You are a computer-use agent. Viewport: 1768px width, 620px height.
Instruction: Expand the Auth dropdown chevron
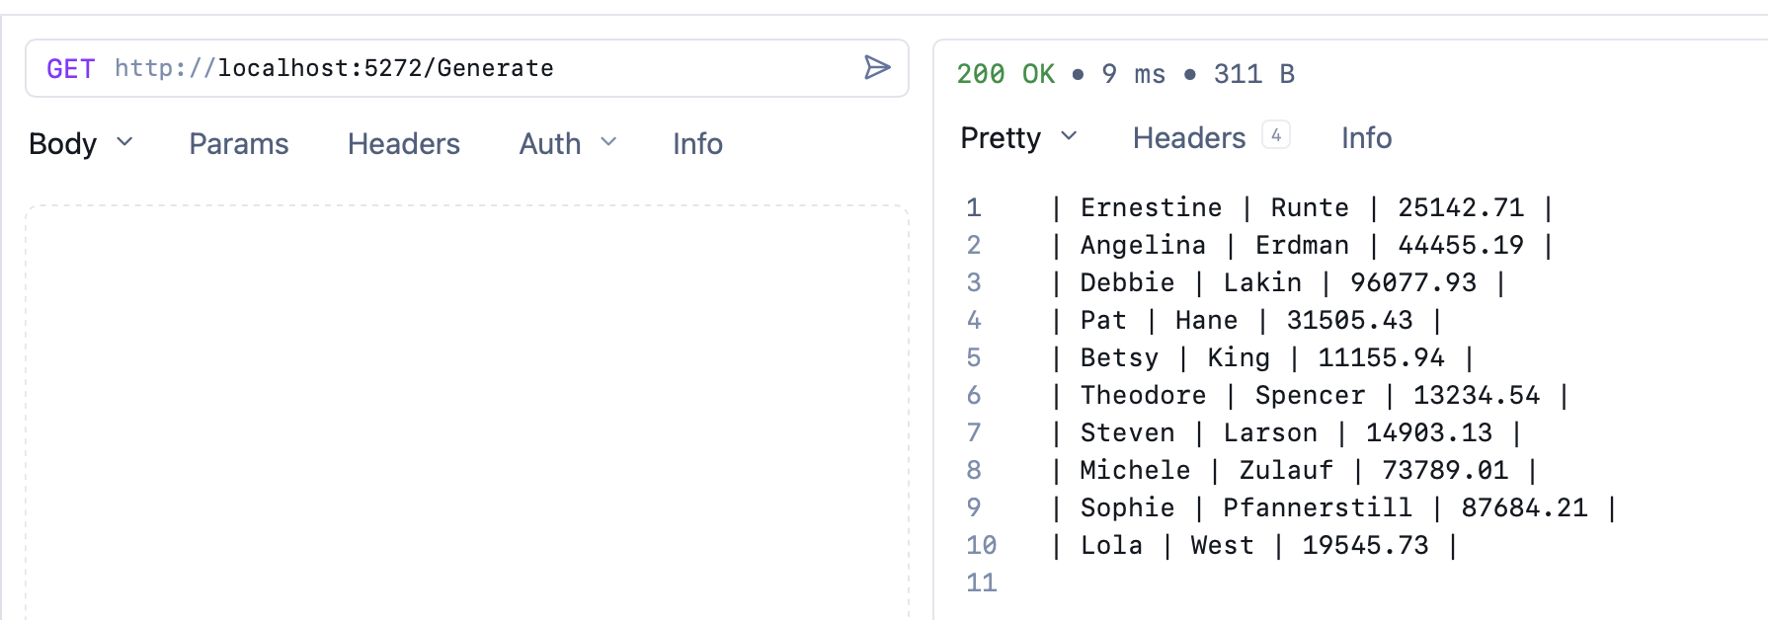tap(608, 143)
